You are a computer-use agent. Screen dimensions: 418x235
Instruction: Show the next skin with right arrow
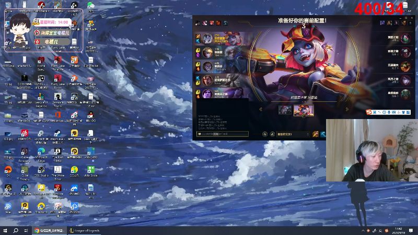[347, 109]
